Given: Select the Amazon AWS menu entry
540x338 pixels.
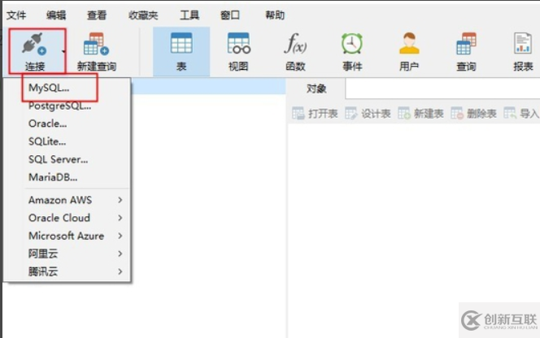Looking at the screenshot, I should click(60, 200).
